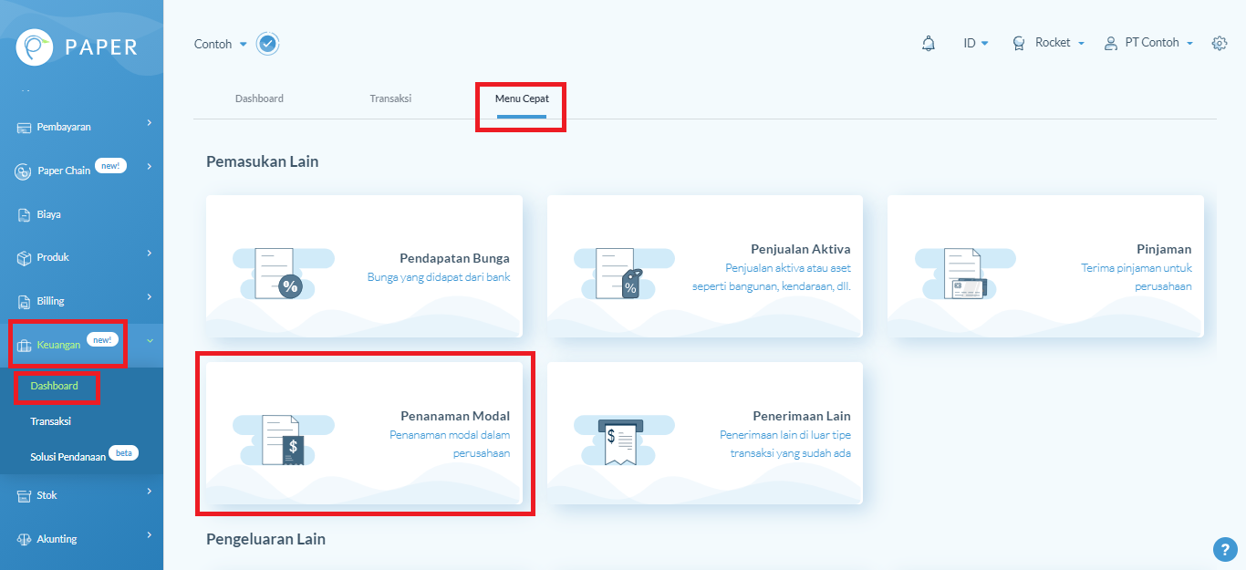
Task: Click the 'Pengeluaran Lain' heading
Action: click(265, 539)
